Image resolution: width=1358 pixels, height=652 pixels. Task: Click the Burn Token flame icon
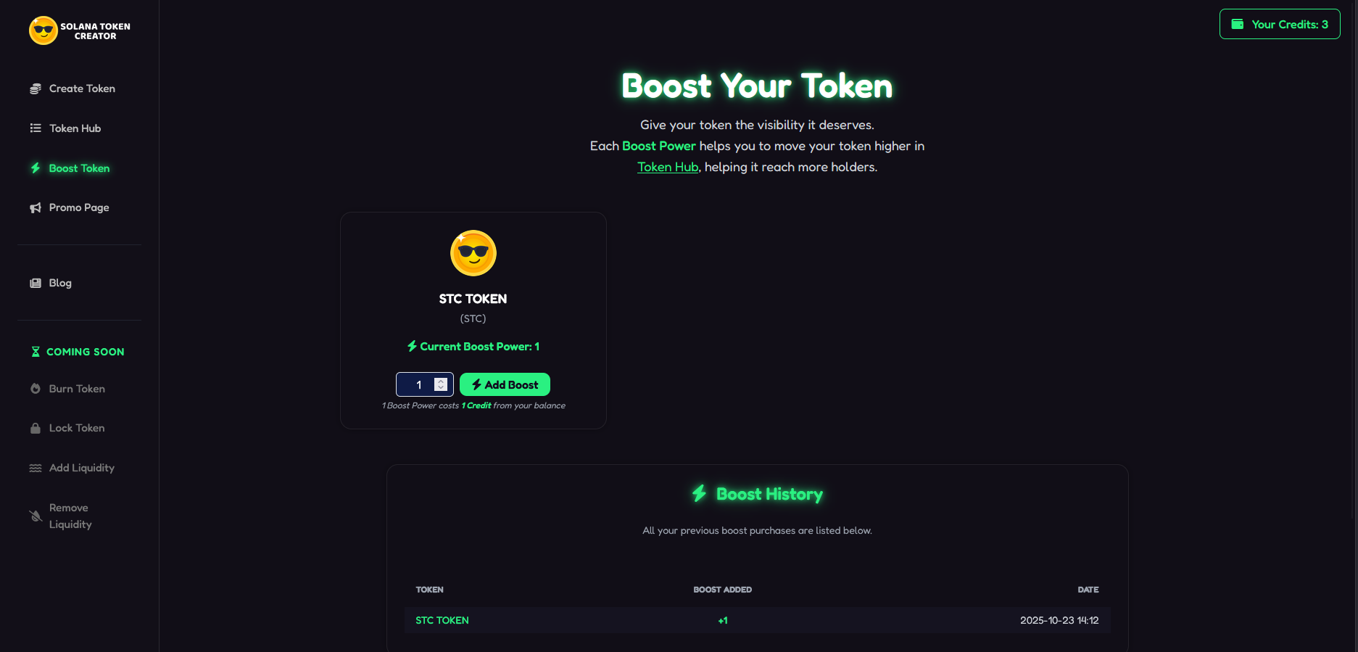pos(36,389)
